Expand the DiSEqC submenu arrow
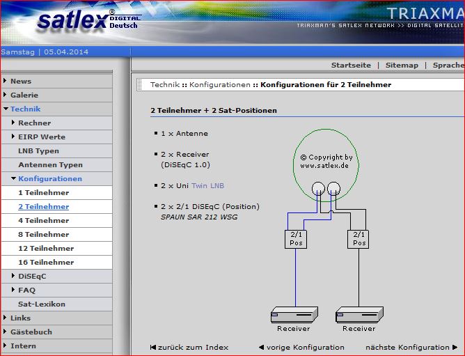The image size is (465, 356). (x=13, y=276)
